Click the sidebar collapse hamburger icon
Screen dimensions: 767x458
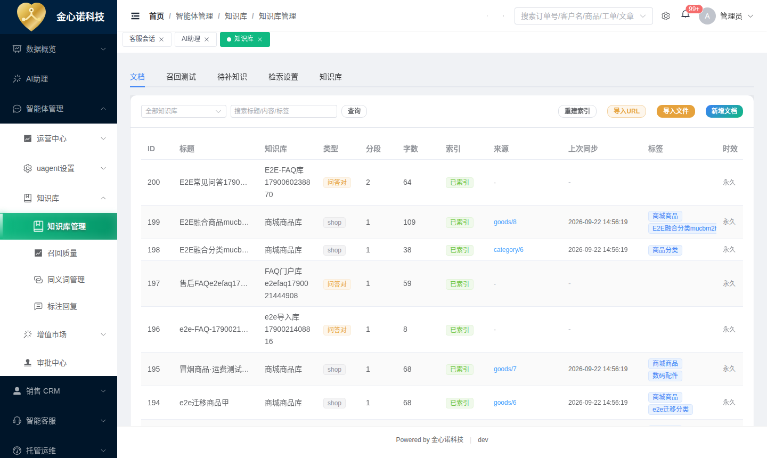(x=135, y=16)
